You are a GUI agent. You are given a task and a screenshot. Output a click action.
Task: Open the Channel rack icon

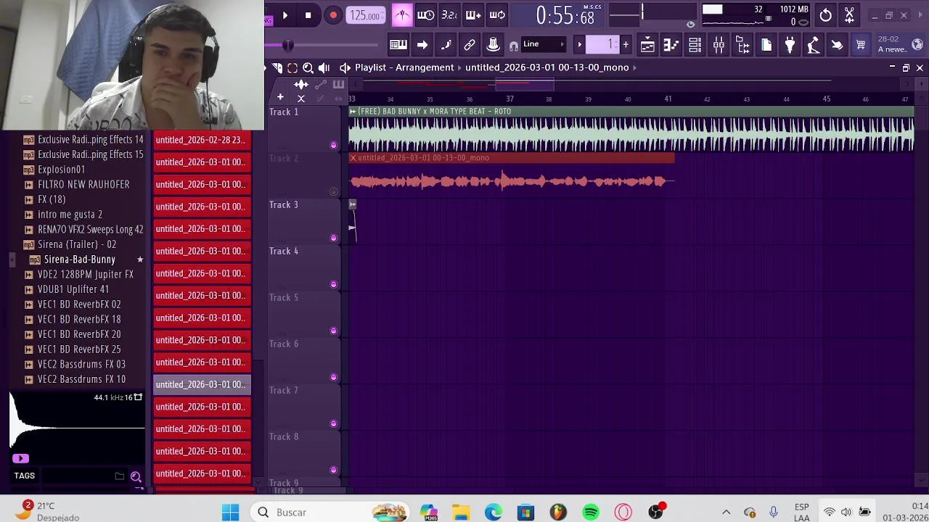[x=695, y=45]
